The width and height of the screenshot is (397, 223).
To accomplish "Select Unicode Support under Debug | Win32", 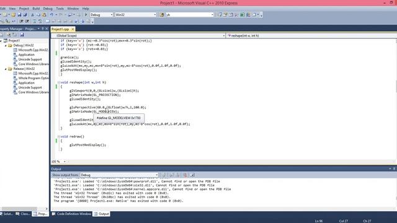I will click(x=30, y=59).
